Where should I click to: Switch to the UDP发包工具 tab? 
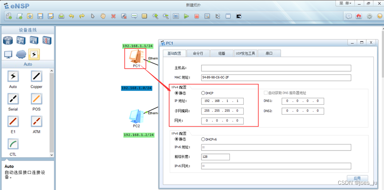245,53
